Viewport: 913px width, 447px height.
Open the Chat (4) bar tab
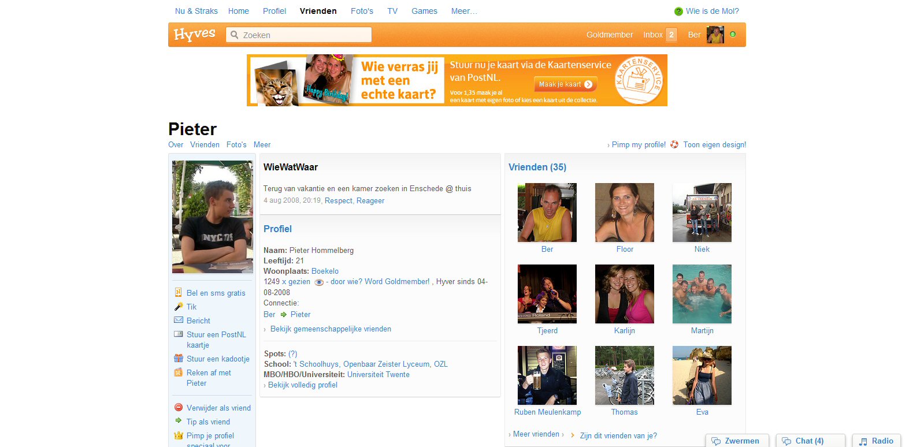point(810,441)
